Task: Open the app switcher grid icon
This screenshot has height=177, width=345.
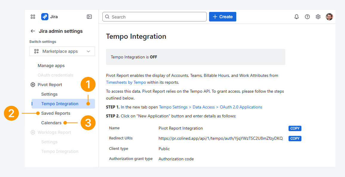Action: tap(33, 17)
